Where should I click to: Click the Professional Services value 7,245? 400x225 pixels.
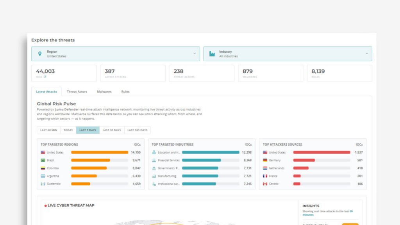[247, 184]
